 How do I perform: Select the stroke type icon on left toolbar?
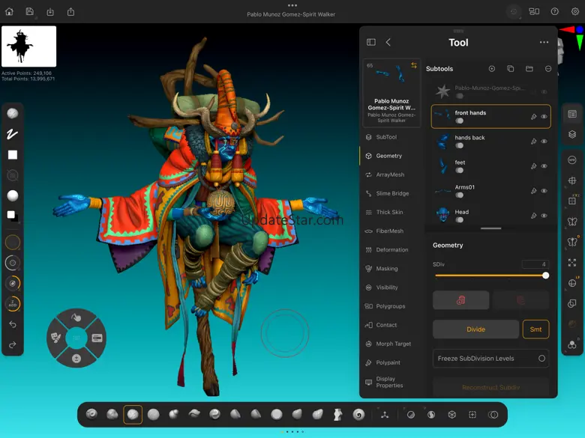tap(13, 134)
